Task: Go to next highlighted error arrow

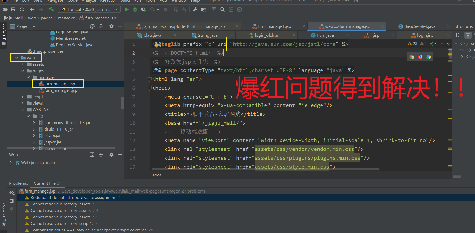Action: click(x=448, y=44)
